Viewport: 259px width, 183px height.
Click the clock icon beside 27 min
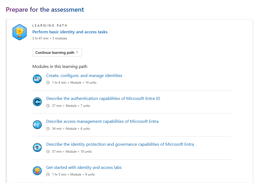pyautogui.click(x=48, y=106)
